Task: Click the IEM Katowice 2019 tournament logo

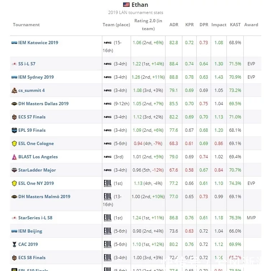Action: pos(14,43)
